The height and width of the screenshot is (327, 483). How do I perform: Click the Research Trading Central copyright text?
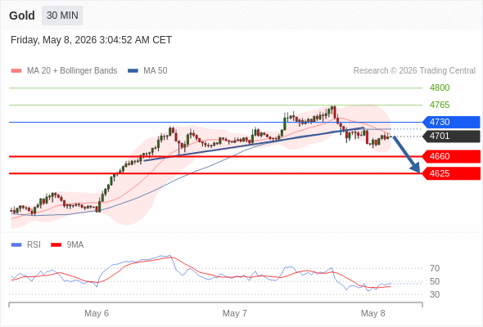coord(414,71)
